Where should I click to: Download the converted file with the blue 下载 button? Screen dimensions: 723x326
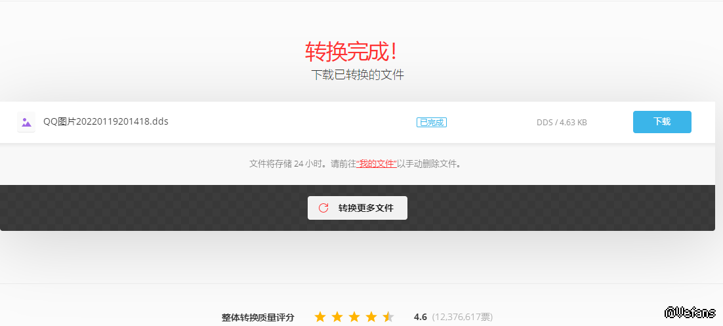[662, 122]
